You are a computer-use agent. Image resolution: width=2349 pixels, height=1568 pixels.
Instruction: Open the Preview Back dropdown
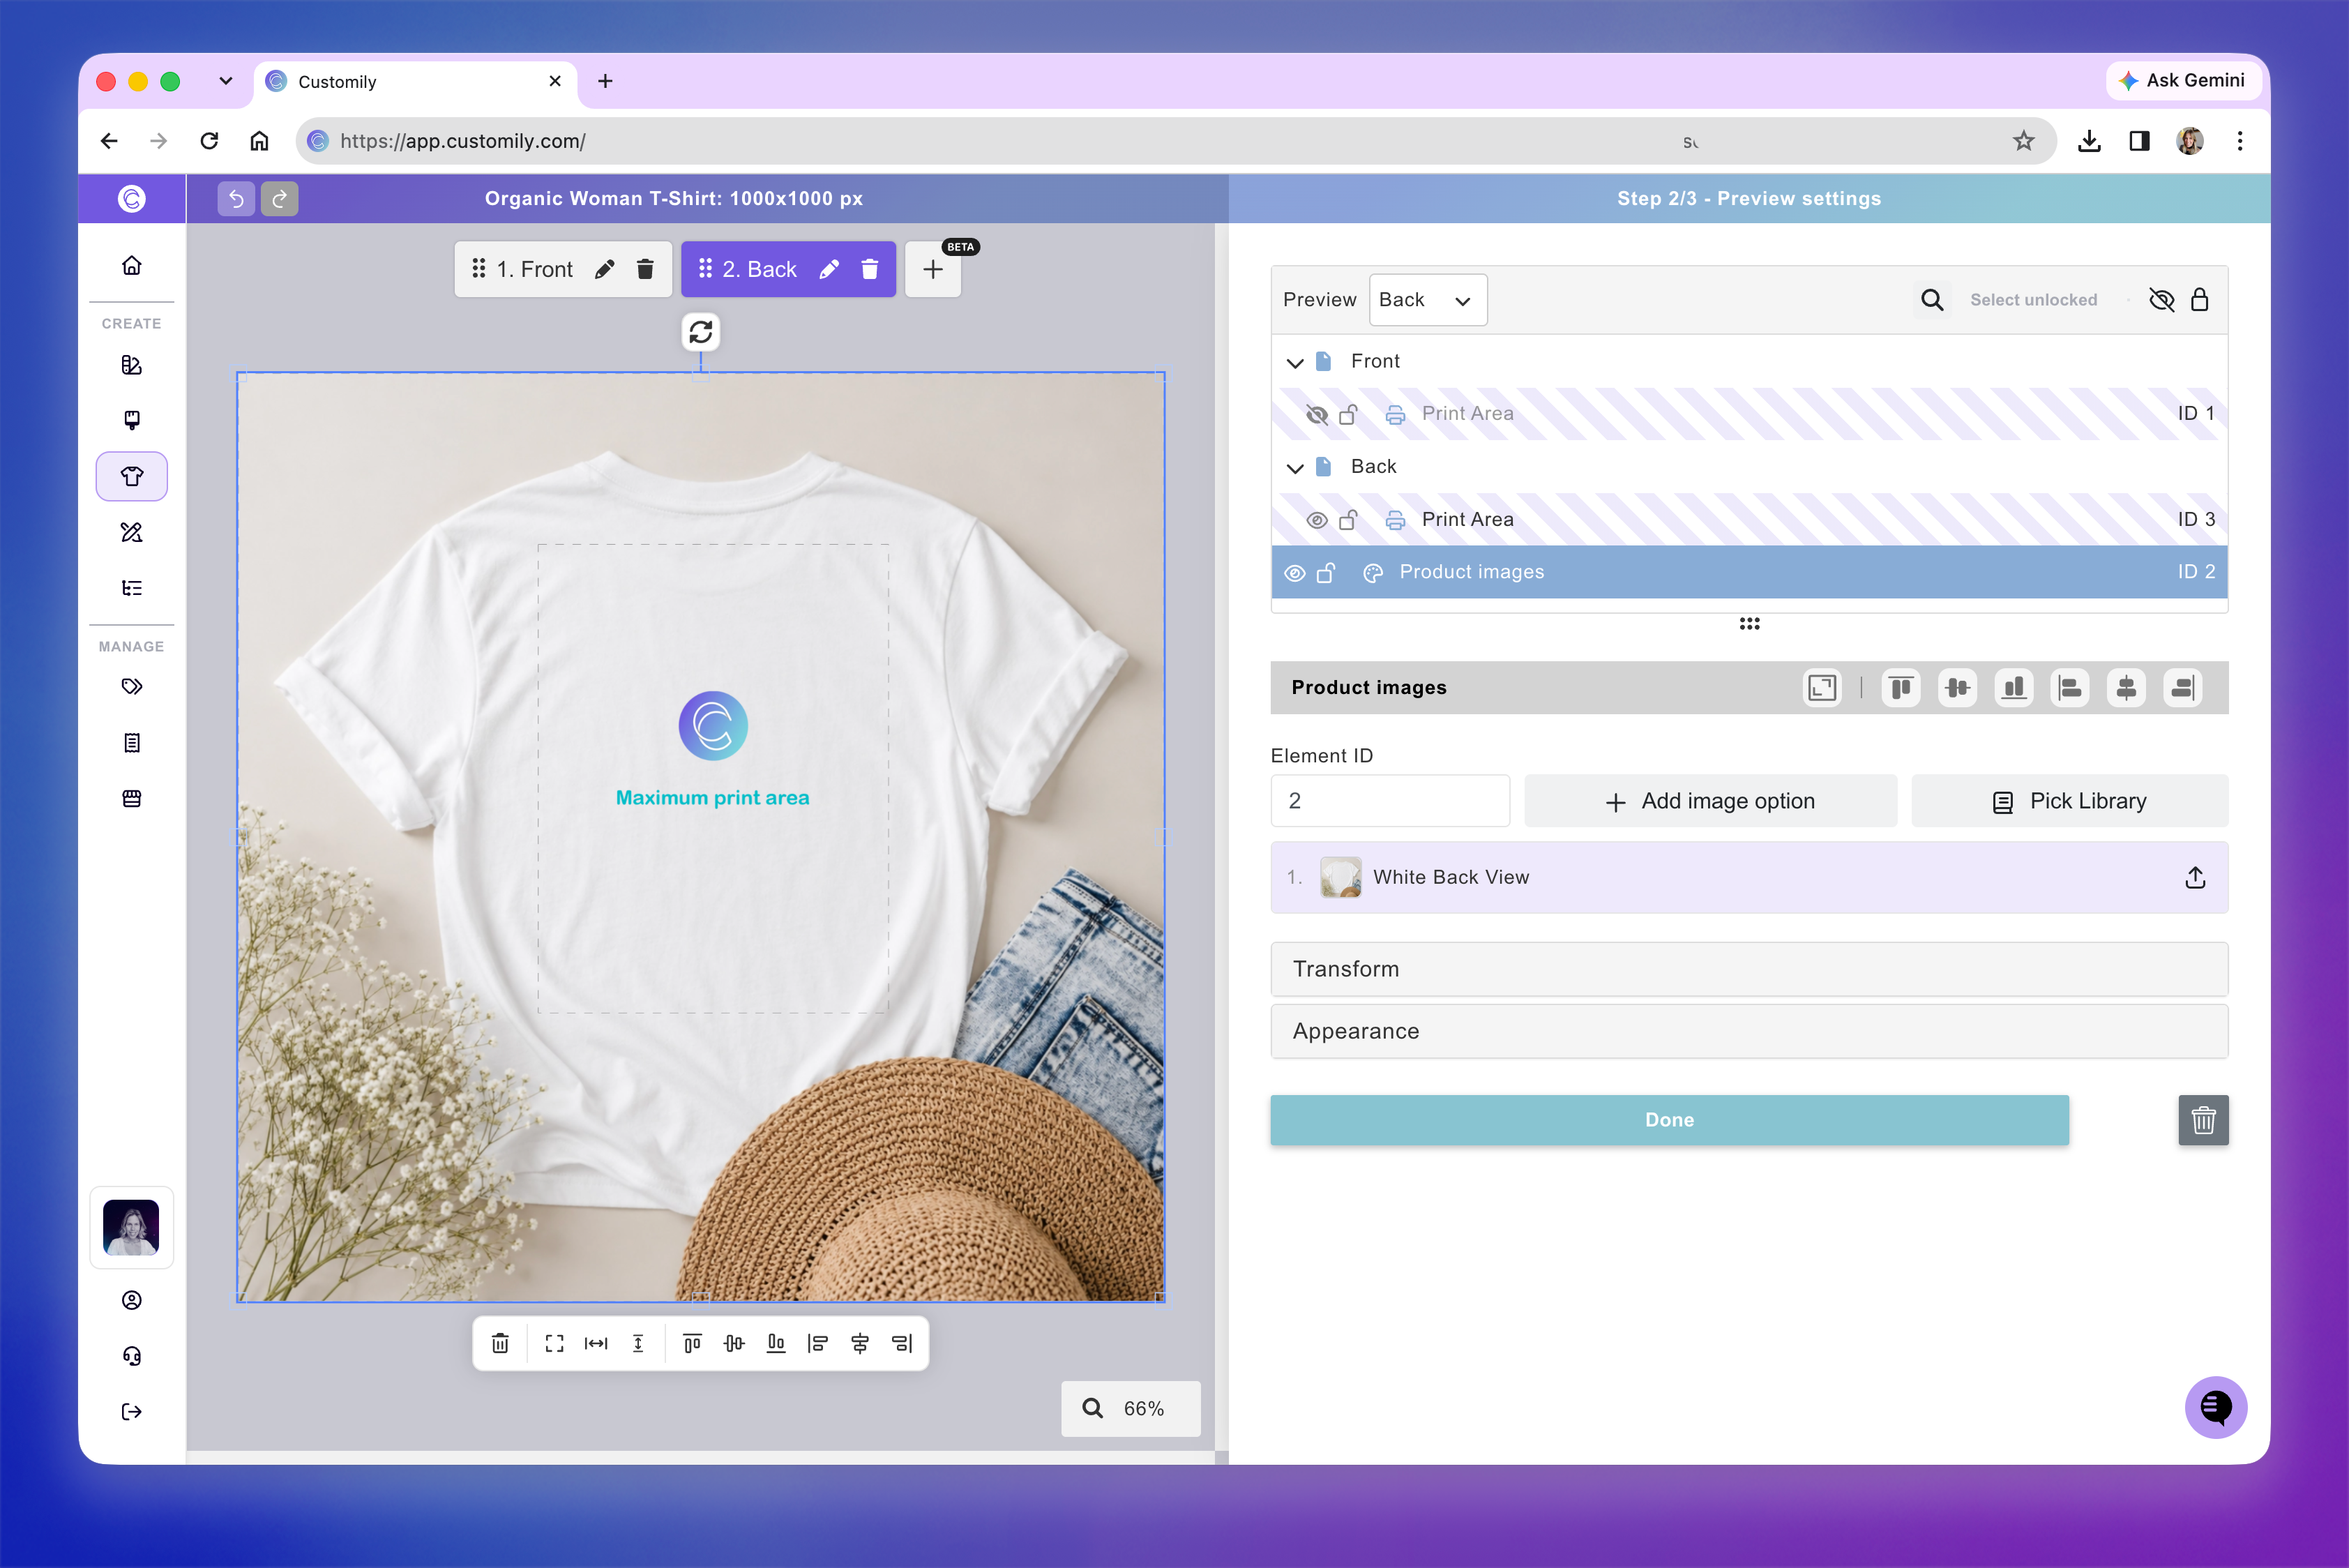(1427, 300)
